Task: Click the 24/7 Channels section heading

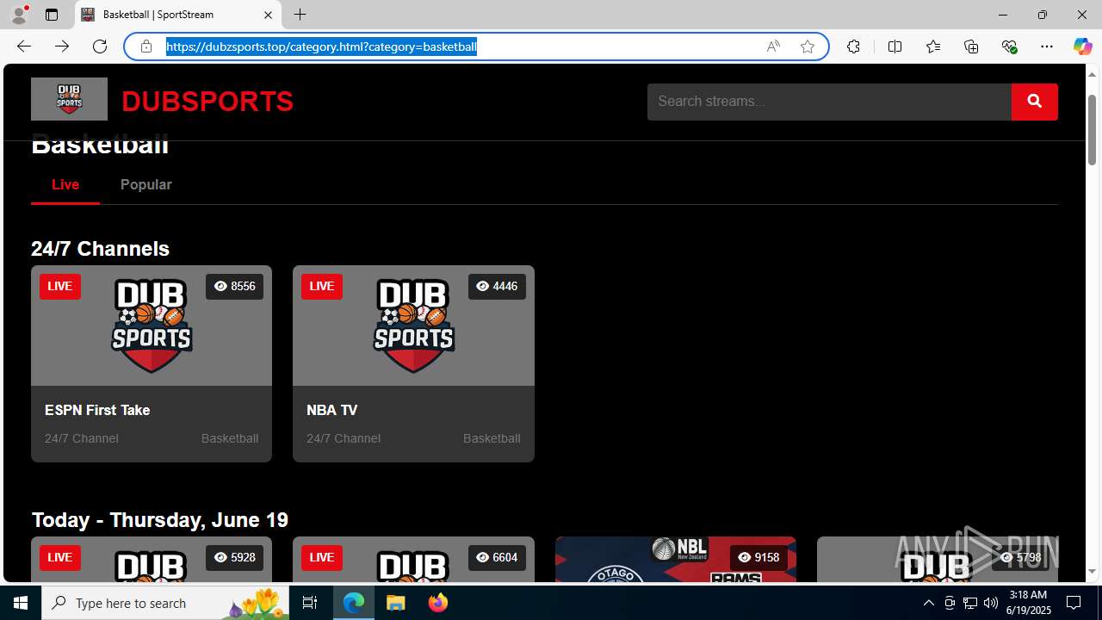Action: pyautogui.click(x=100, y=248)
